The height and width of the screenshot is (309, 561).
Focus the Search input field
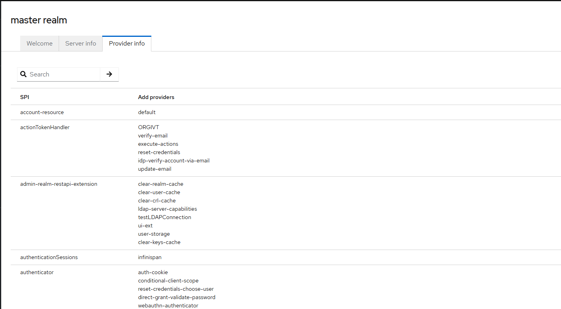[x=63, y=74]
